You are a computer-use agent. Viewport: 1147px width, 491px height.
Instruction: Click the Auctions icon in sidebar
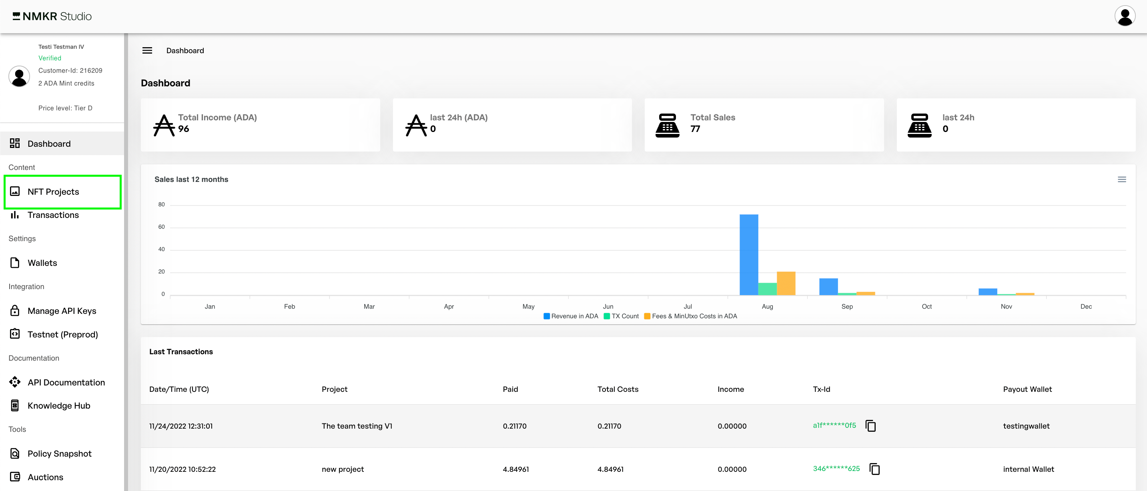[15, 477]
